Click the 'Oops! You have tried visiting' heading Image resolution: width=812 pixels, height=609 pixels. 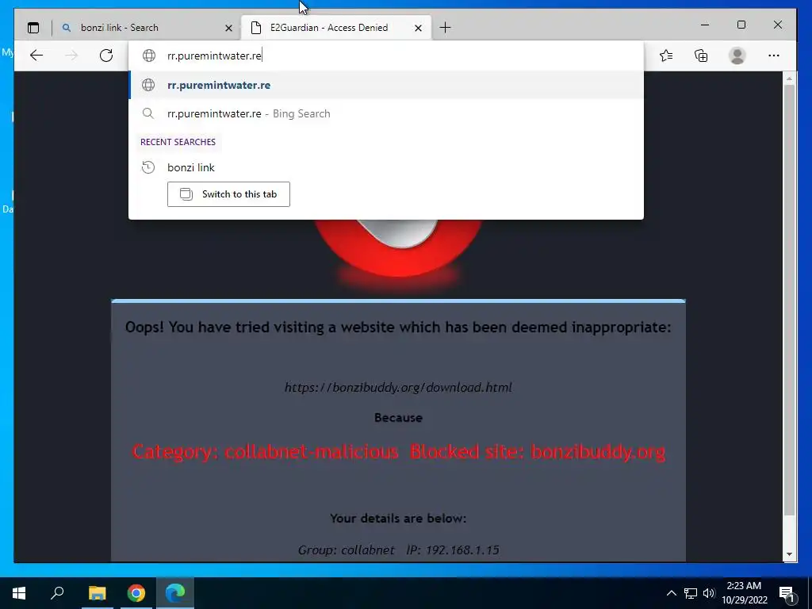click(x=398, y=327)
